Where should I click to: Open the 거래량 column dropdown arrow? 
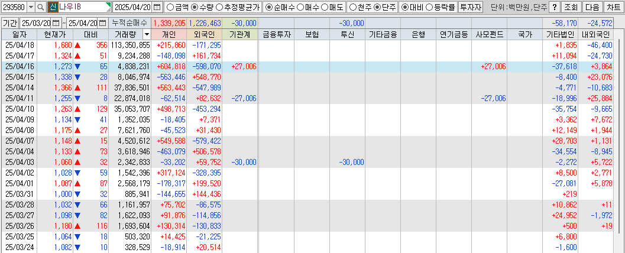pos(146,35)
